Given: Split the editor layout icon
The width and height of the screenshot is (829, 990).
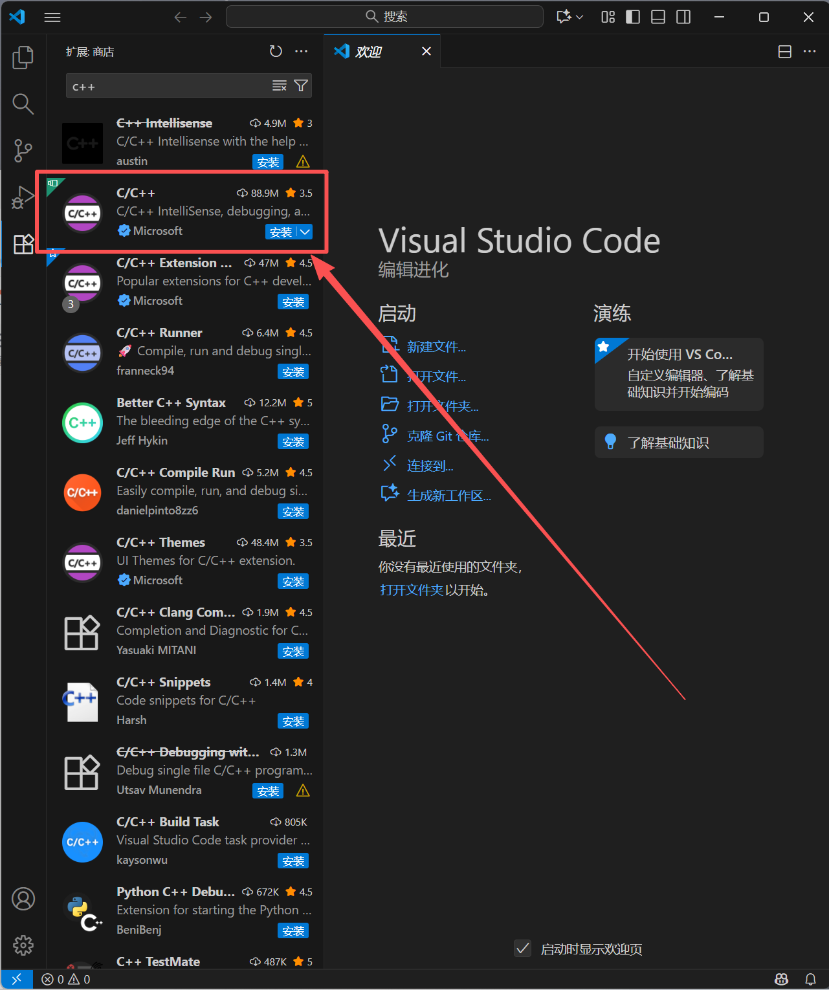Looking at the screenshot, I should pyautogui.click(x=785, y=52).
